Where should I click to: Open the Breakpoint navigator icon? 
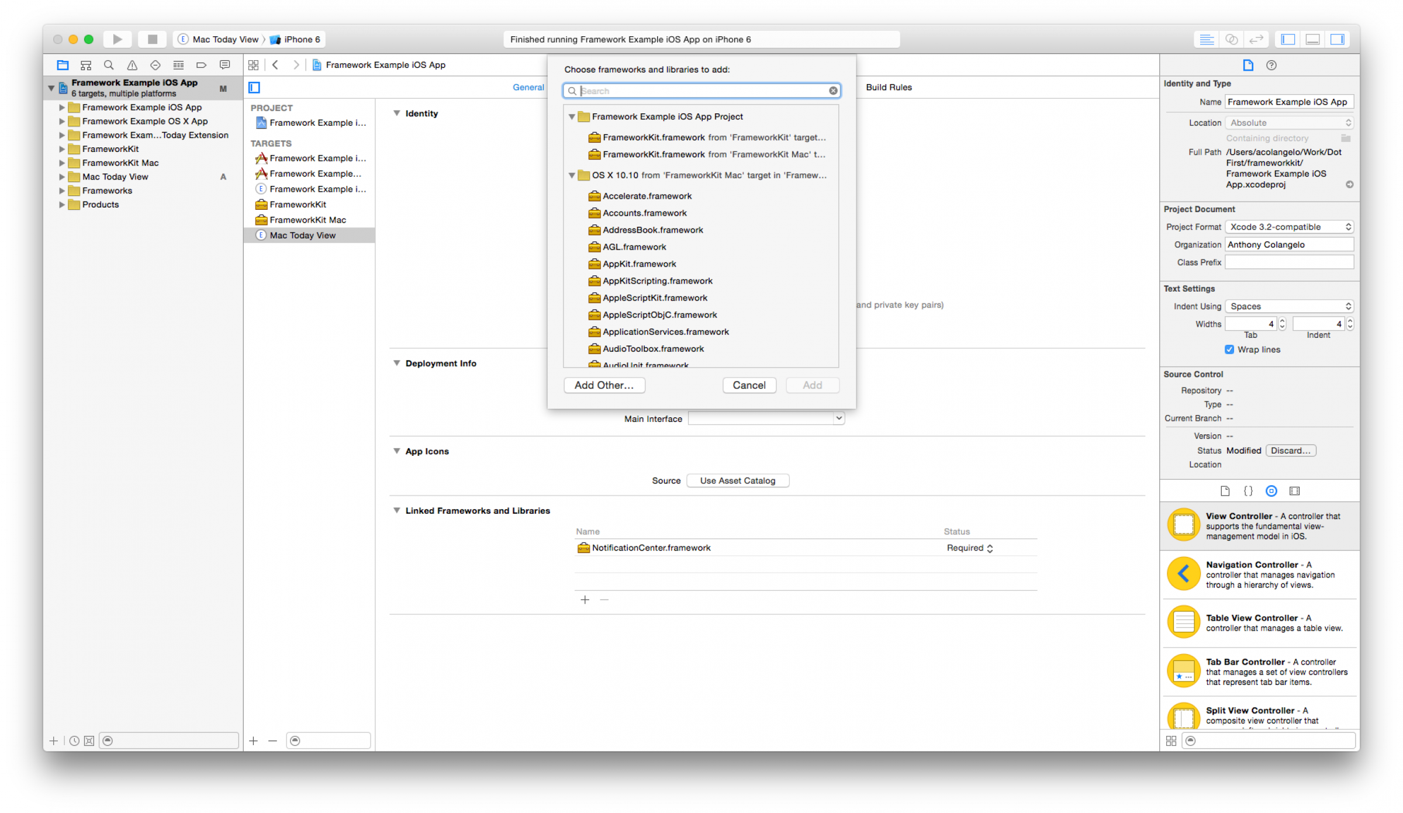click(x=202, y=65)
